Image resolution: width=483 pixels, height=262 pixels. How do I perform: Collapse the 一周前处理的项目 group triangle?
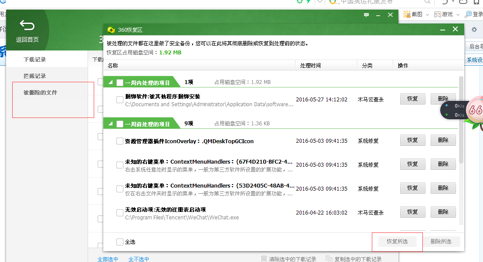click(110, 124)
